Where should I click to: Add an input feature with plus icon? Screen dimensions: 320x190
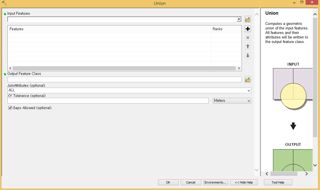coord(248,29)
